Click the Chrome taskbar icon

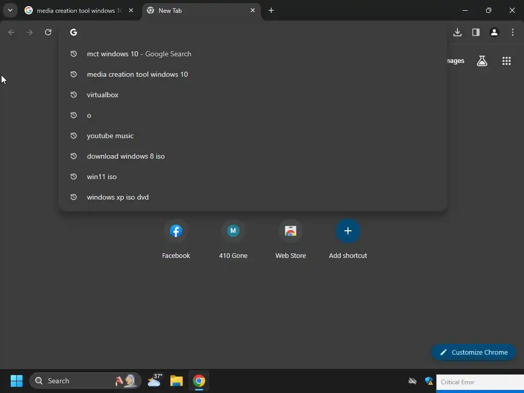coord(199,381)
